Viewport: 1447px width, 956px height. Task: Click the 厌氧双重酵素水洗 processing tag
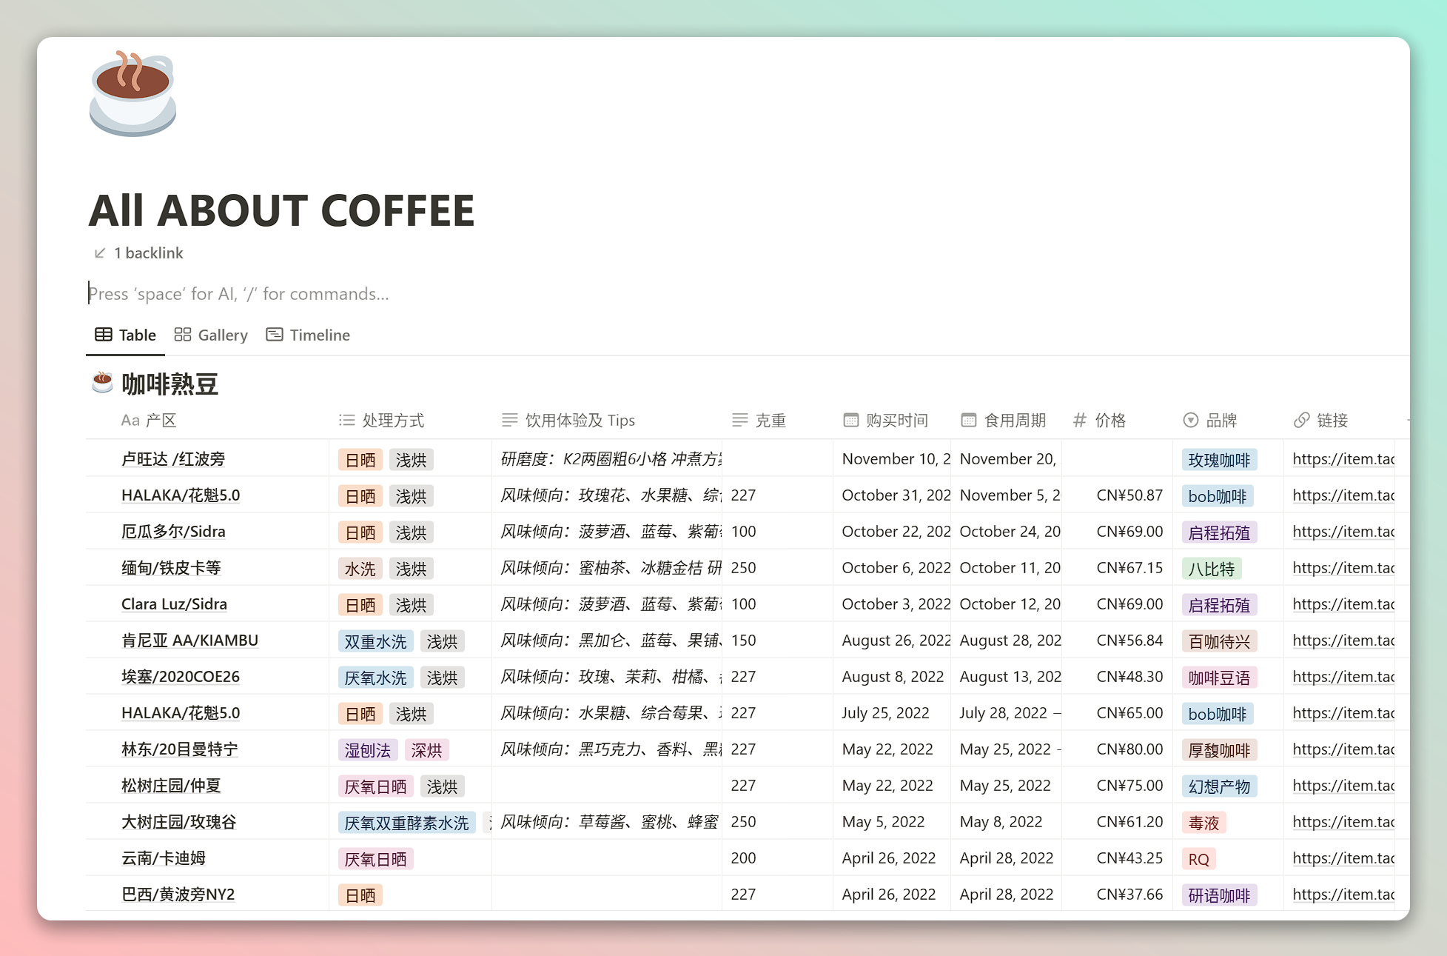[406, 823]
